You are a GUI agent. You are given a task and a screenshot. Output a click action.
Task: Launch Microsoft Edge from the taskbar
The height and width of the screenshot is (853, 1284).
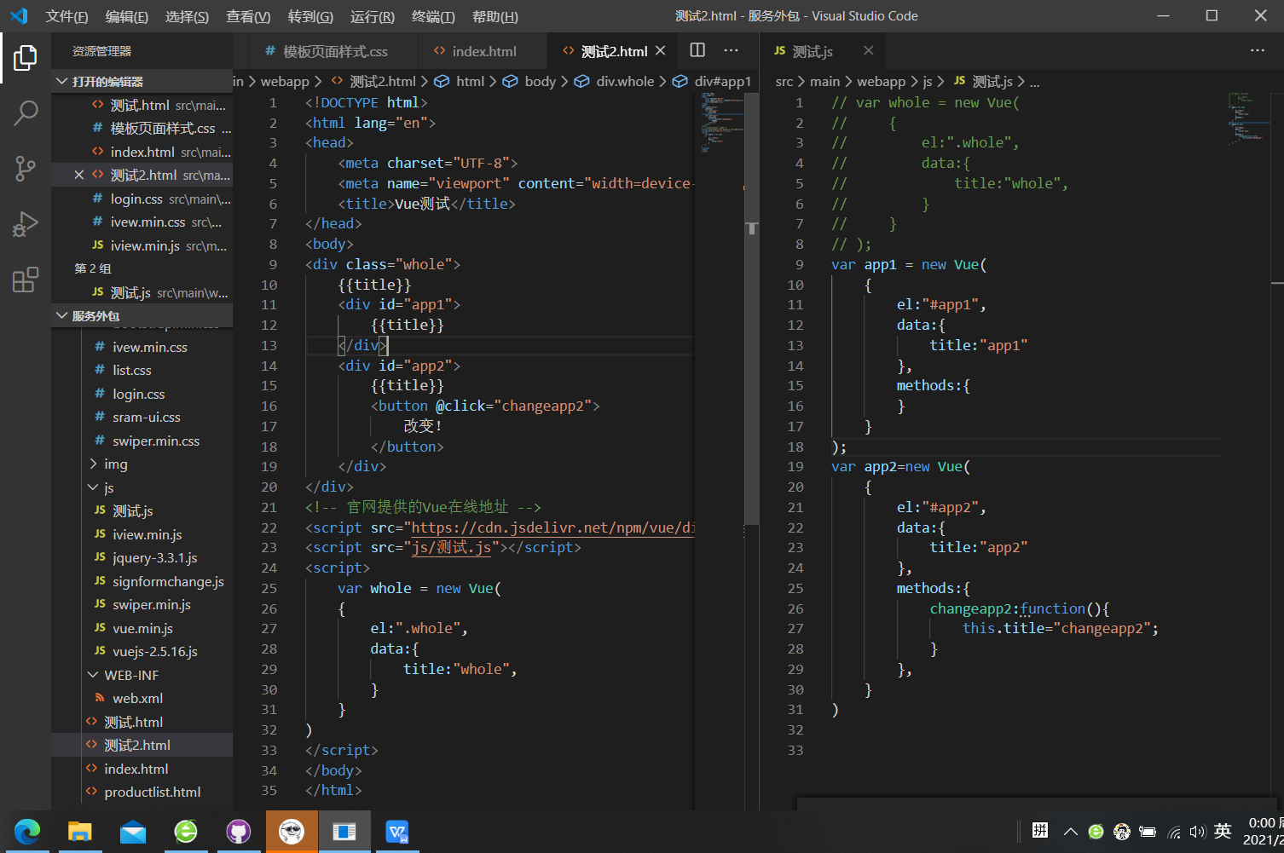pos(27,831)
